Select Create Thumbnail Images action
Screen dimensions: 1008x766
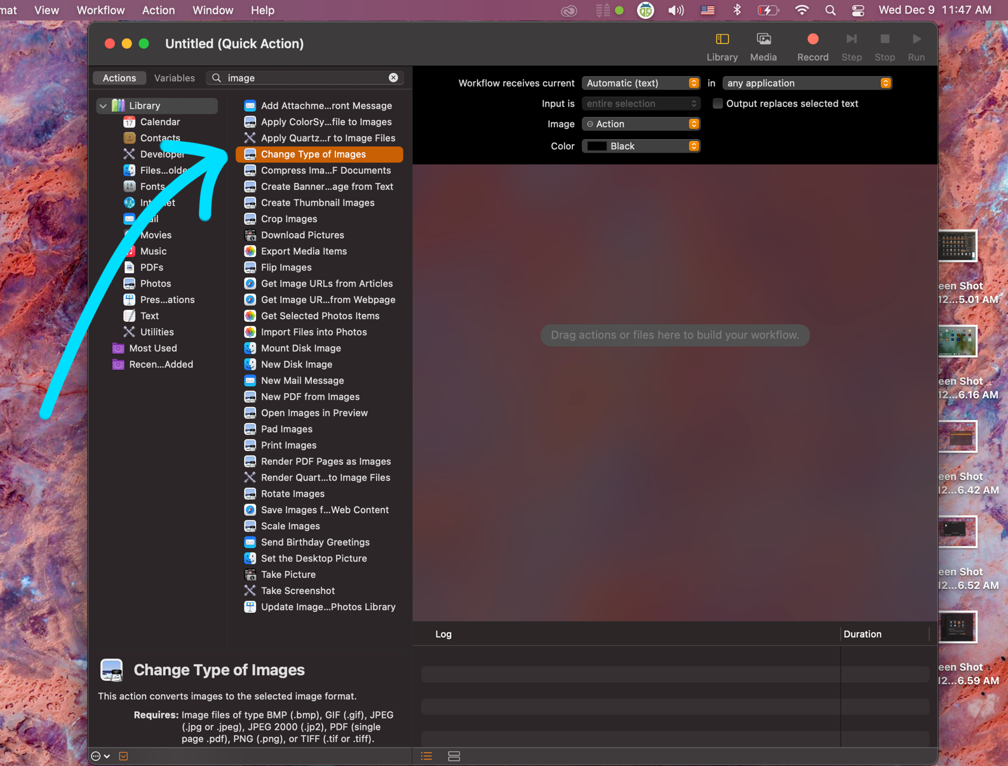point(319,203)
